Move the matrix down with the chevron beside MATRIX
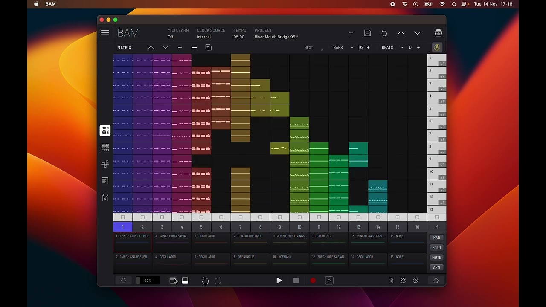The height and width of the screenshot is (307, 546). [x=166, y=47]
